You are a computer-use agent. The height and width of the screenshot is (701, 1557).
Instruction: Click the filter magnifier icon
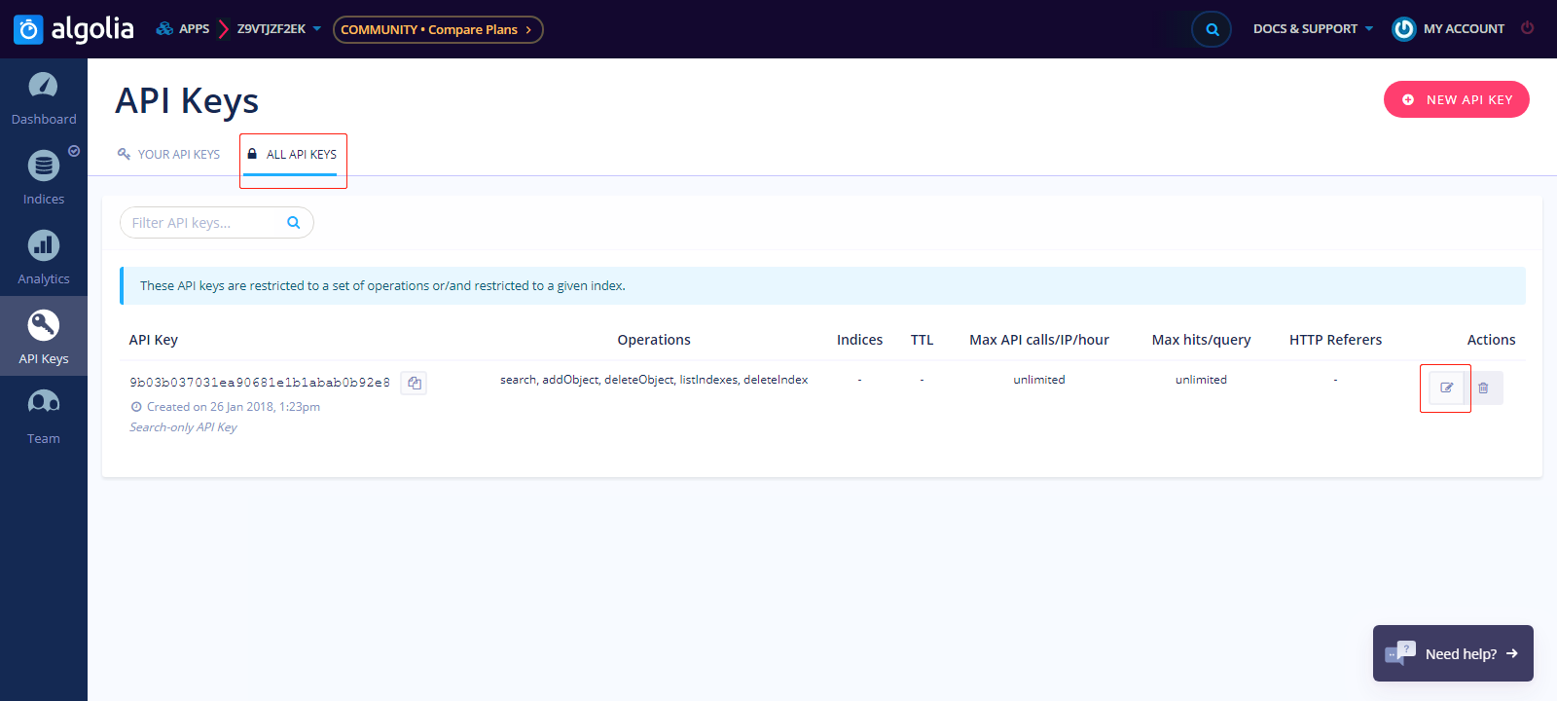(x=294, y=223)
